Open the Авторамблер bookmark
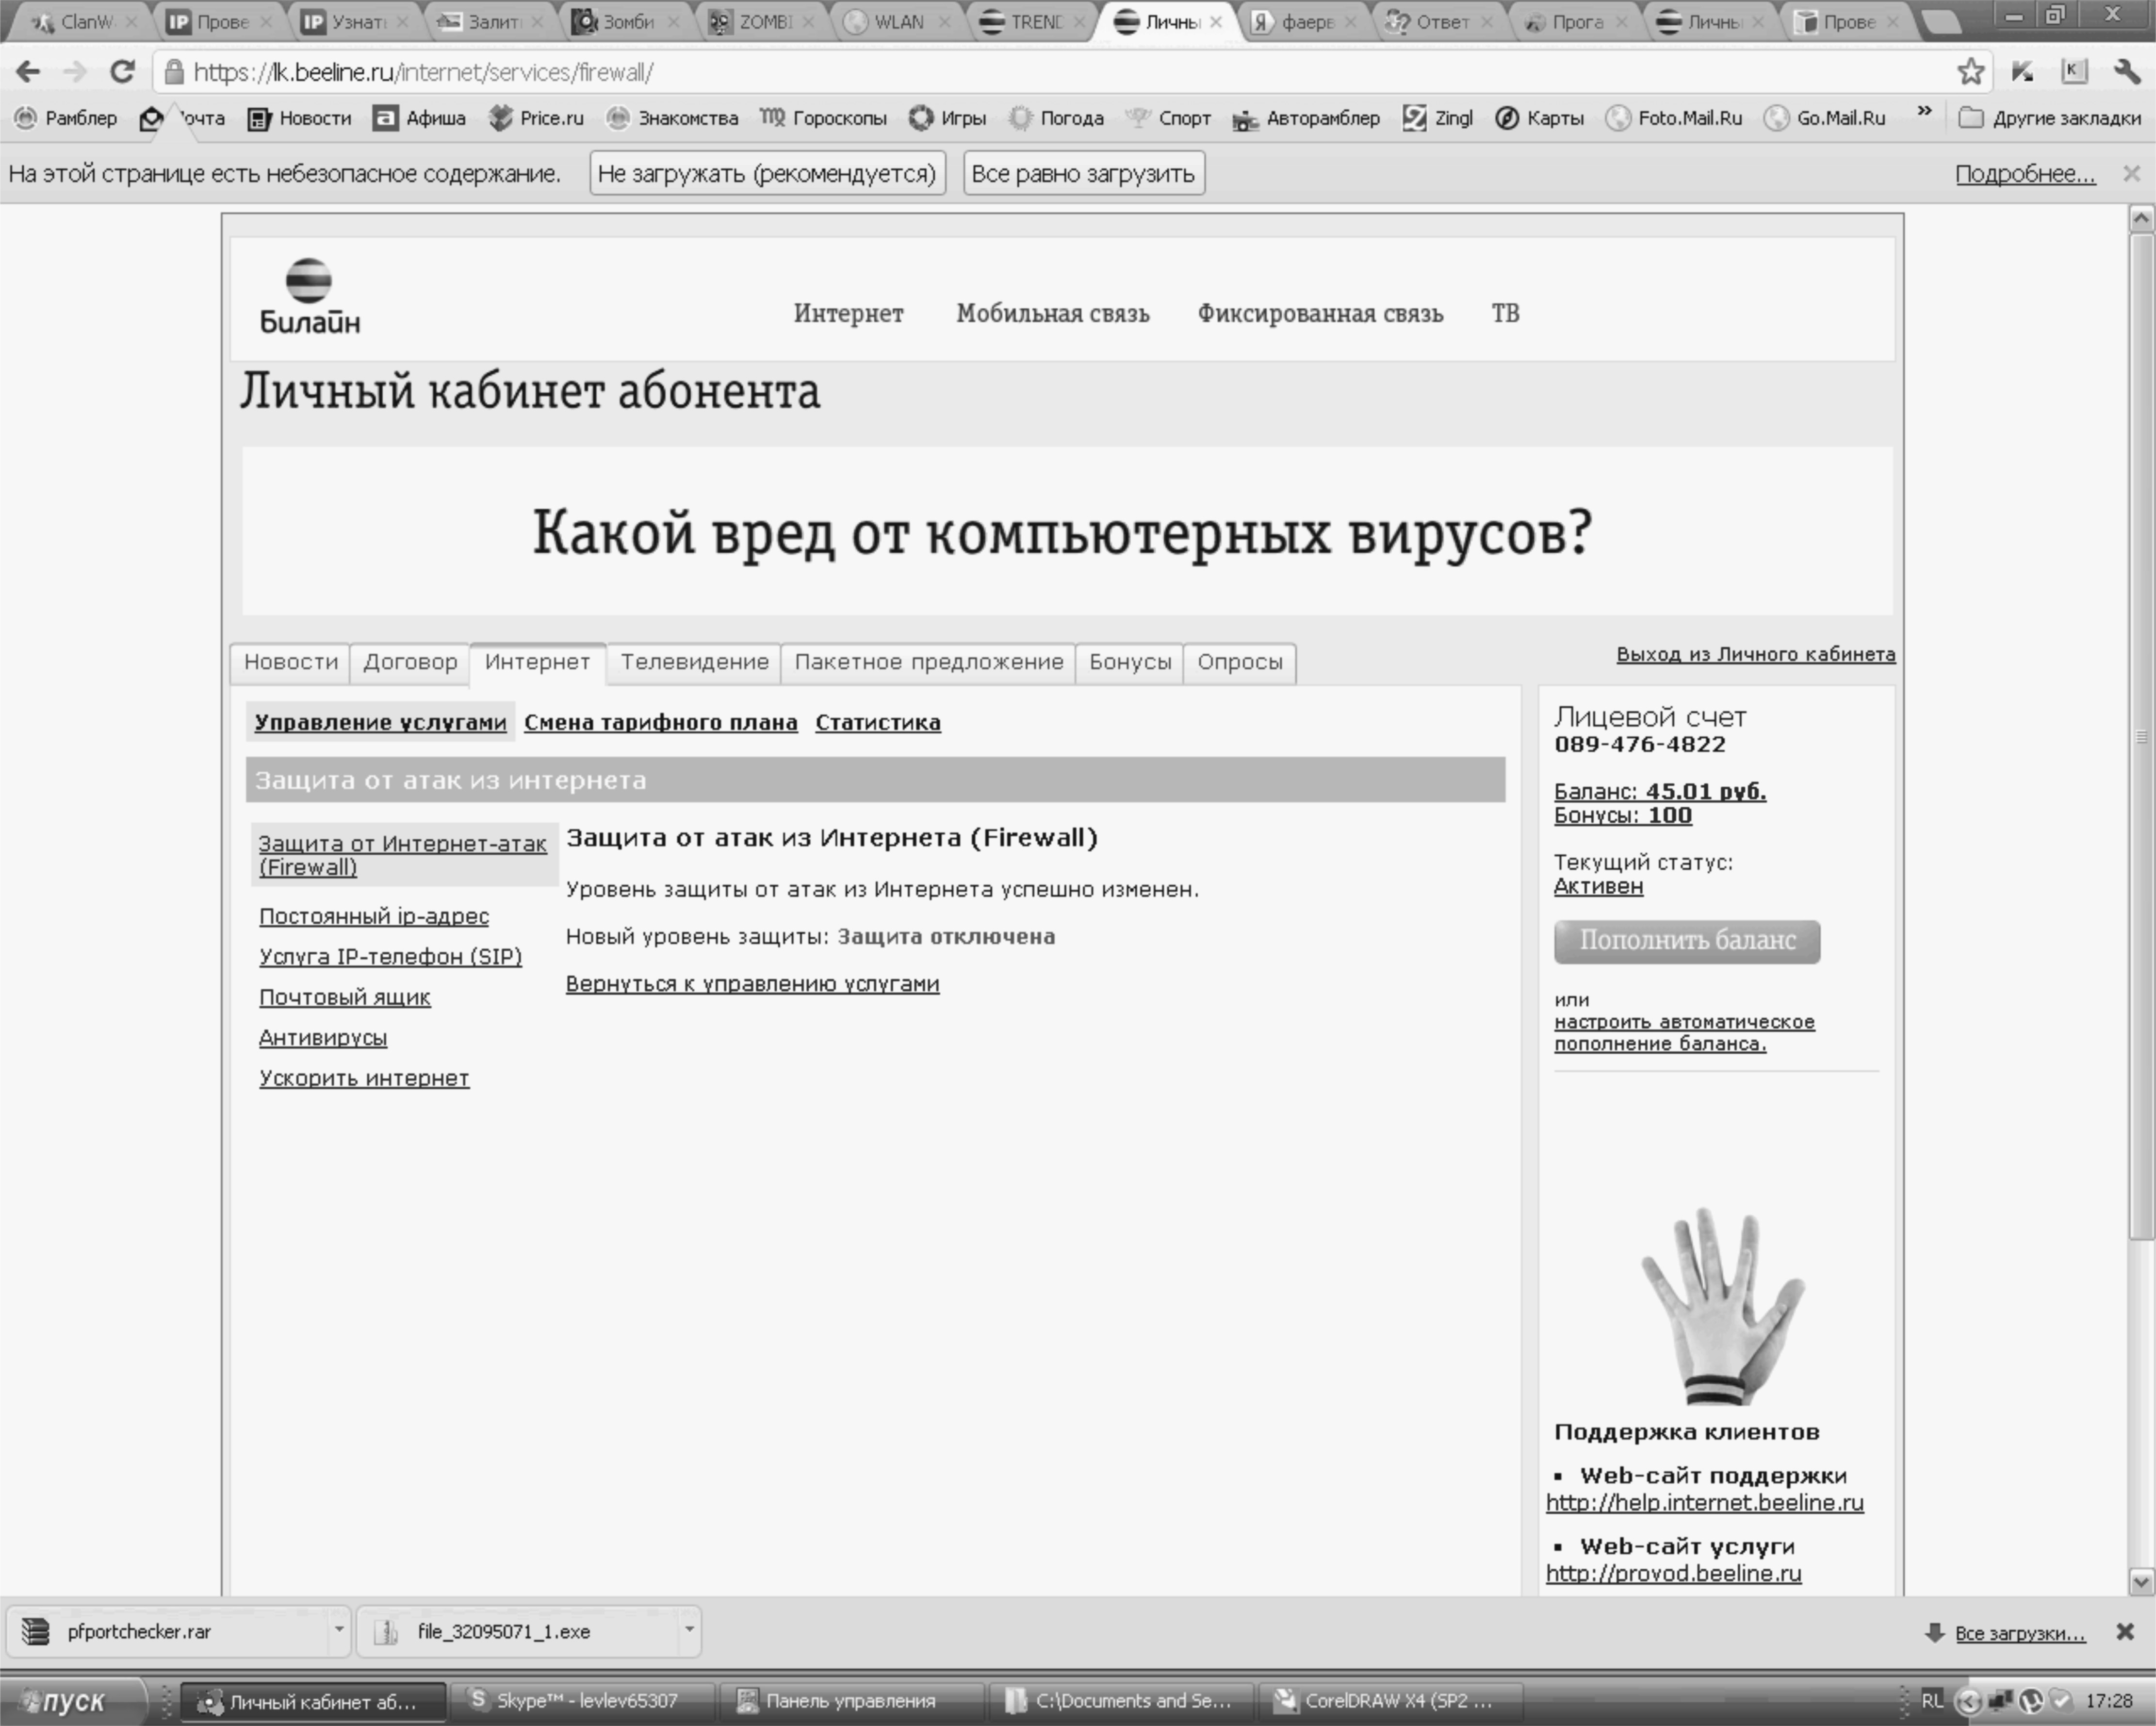The height and width of the screenshot is (1726, 2156). coord(1306,118)
